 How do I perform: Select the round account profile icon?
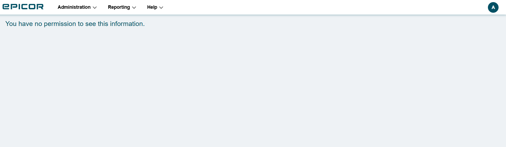click(493, 7)
